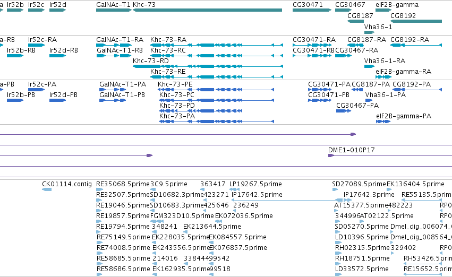Screen dimensions: 452x277
Task: Click transcript label GalNAc-T1-RA
Action: (120, 39)
